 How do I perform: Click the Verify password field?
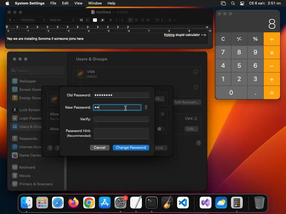(121, 119)
